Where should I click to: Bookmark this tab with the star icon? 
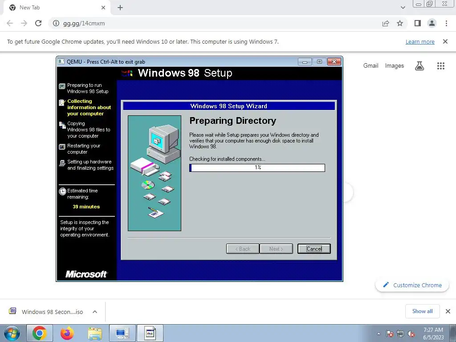coord(400,23)
